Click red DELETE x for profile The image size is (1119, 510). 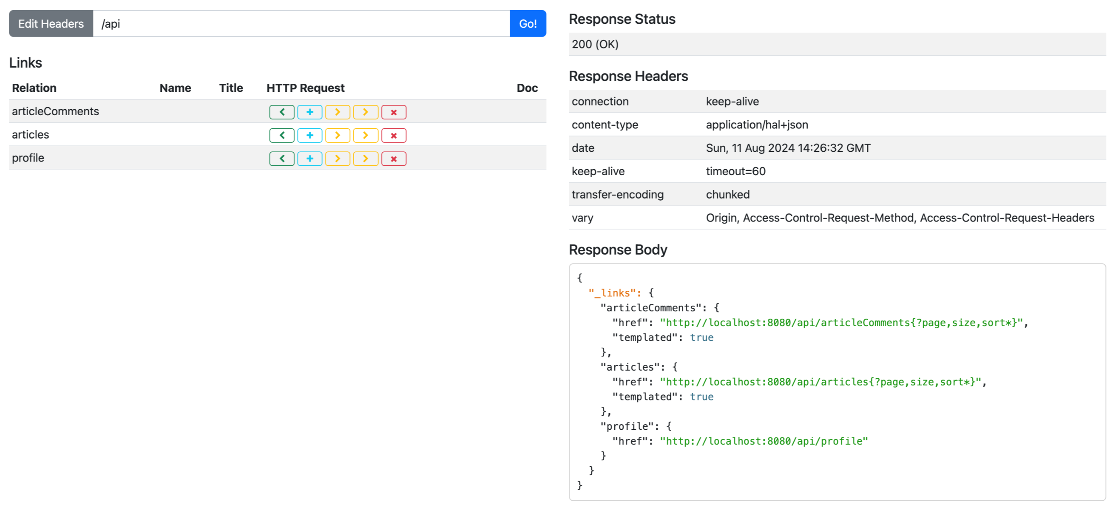tap(394, 159)
